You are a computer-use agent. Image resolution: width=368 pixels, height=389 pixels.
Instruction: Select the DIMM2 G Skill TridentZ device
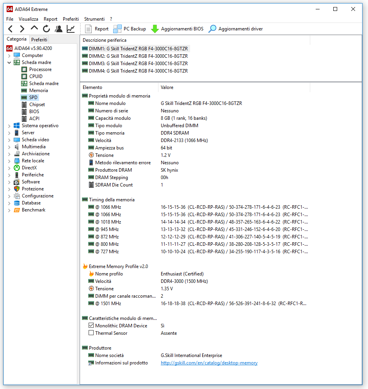point(135,56)
